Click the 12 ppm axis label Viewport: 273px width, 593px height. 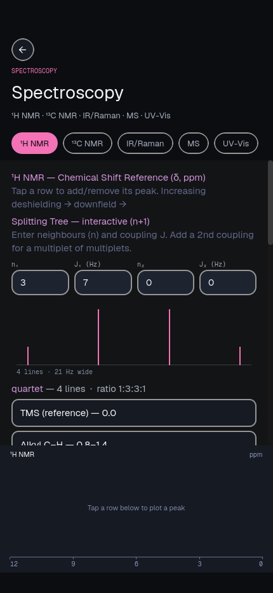(x=14, y=564)
